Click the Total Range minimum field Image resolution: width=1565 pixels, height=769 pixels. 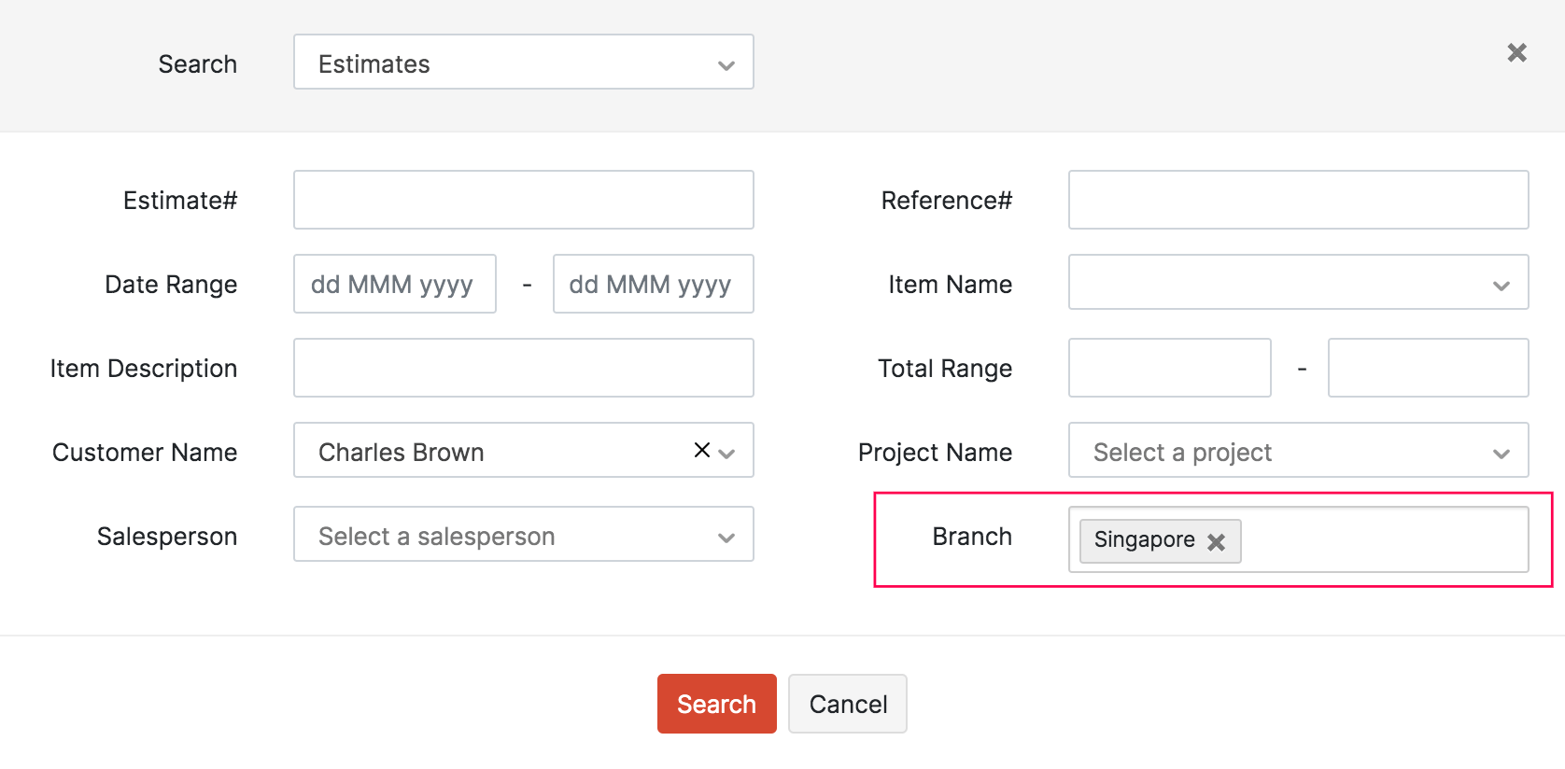tap(1169, 368)
